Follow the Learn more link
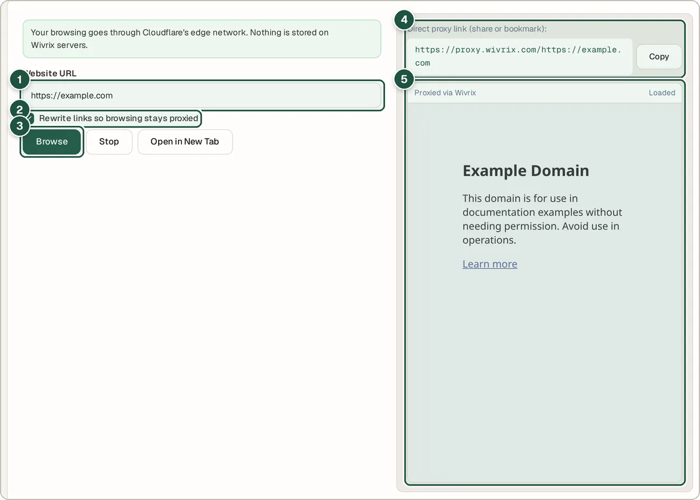 tap(490, 264)
